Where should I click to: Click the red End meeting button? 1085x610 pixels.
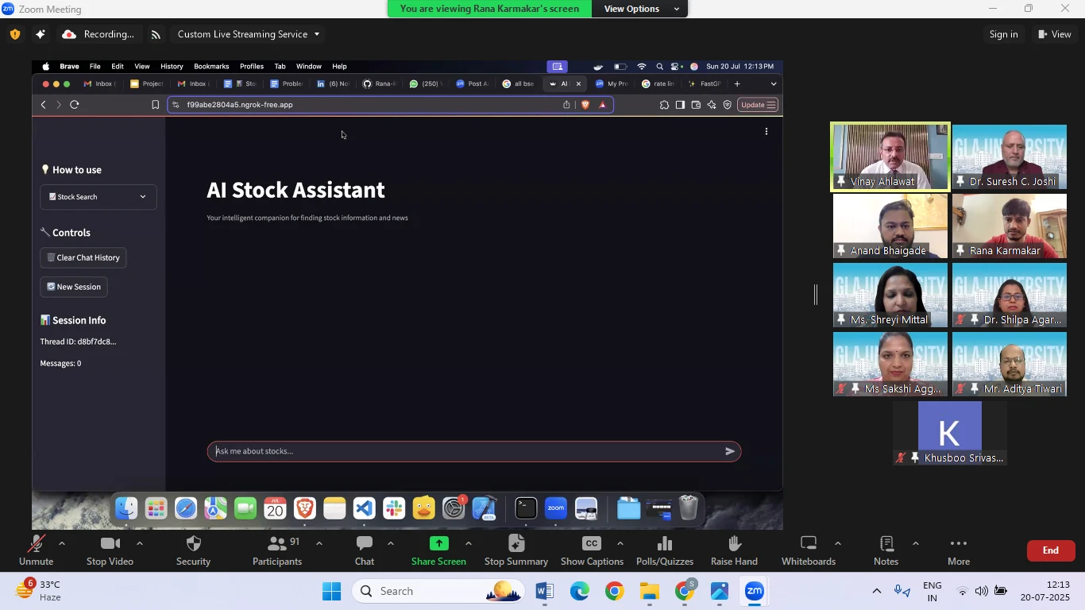[1050, 550]
